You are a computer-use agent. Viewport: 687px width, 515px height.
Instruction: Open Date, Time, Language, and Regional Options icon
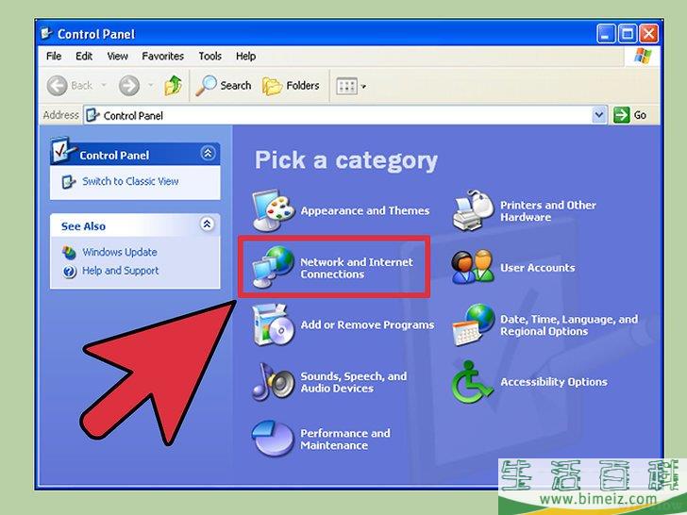(474, 325)
